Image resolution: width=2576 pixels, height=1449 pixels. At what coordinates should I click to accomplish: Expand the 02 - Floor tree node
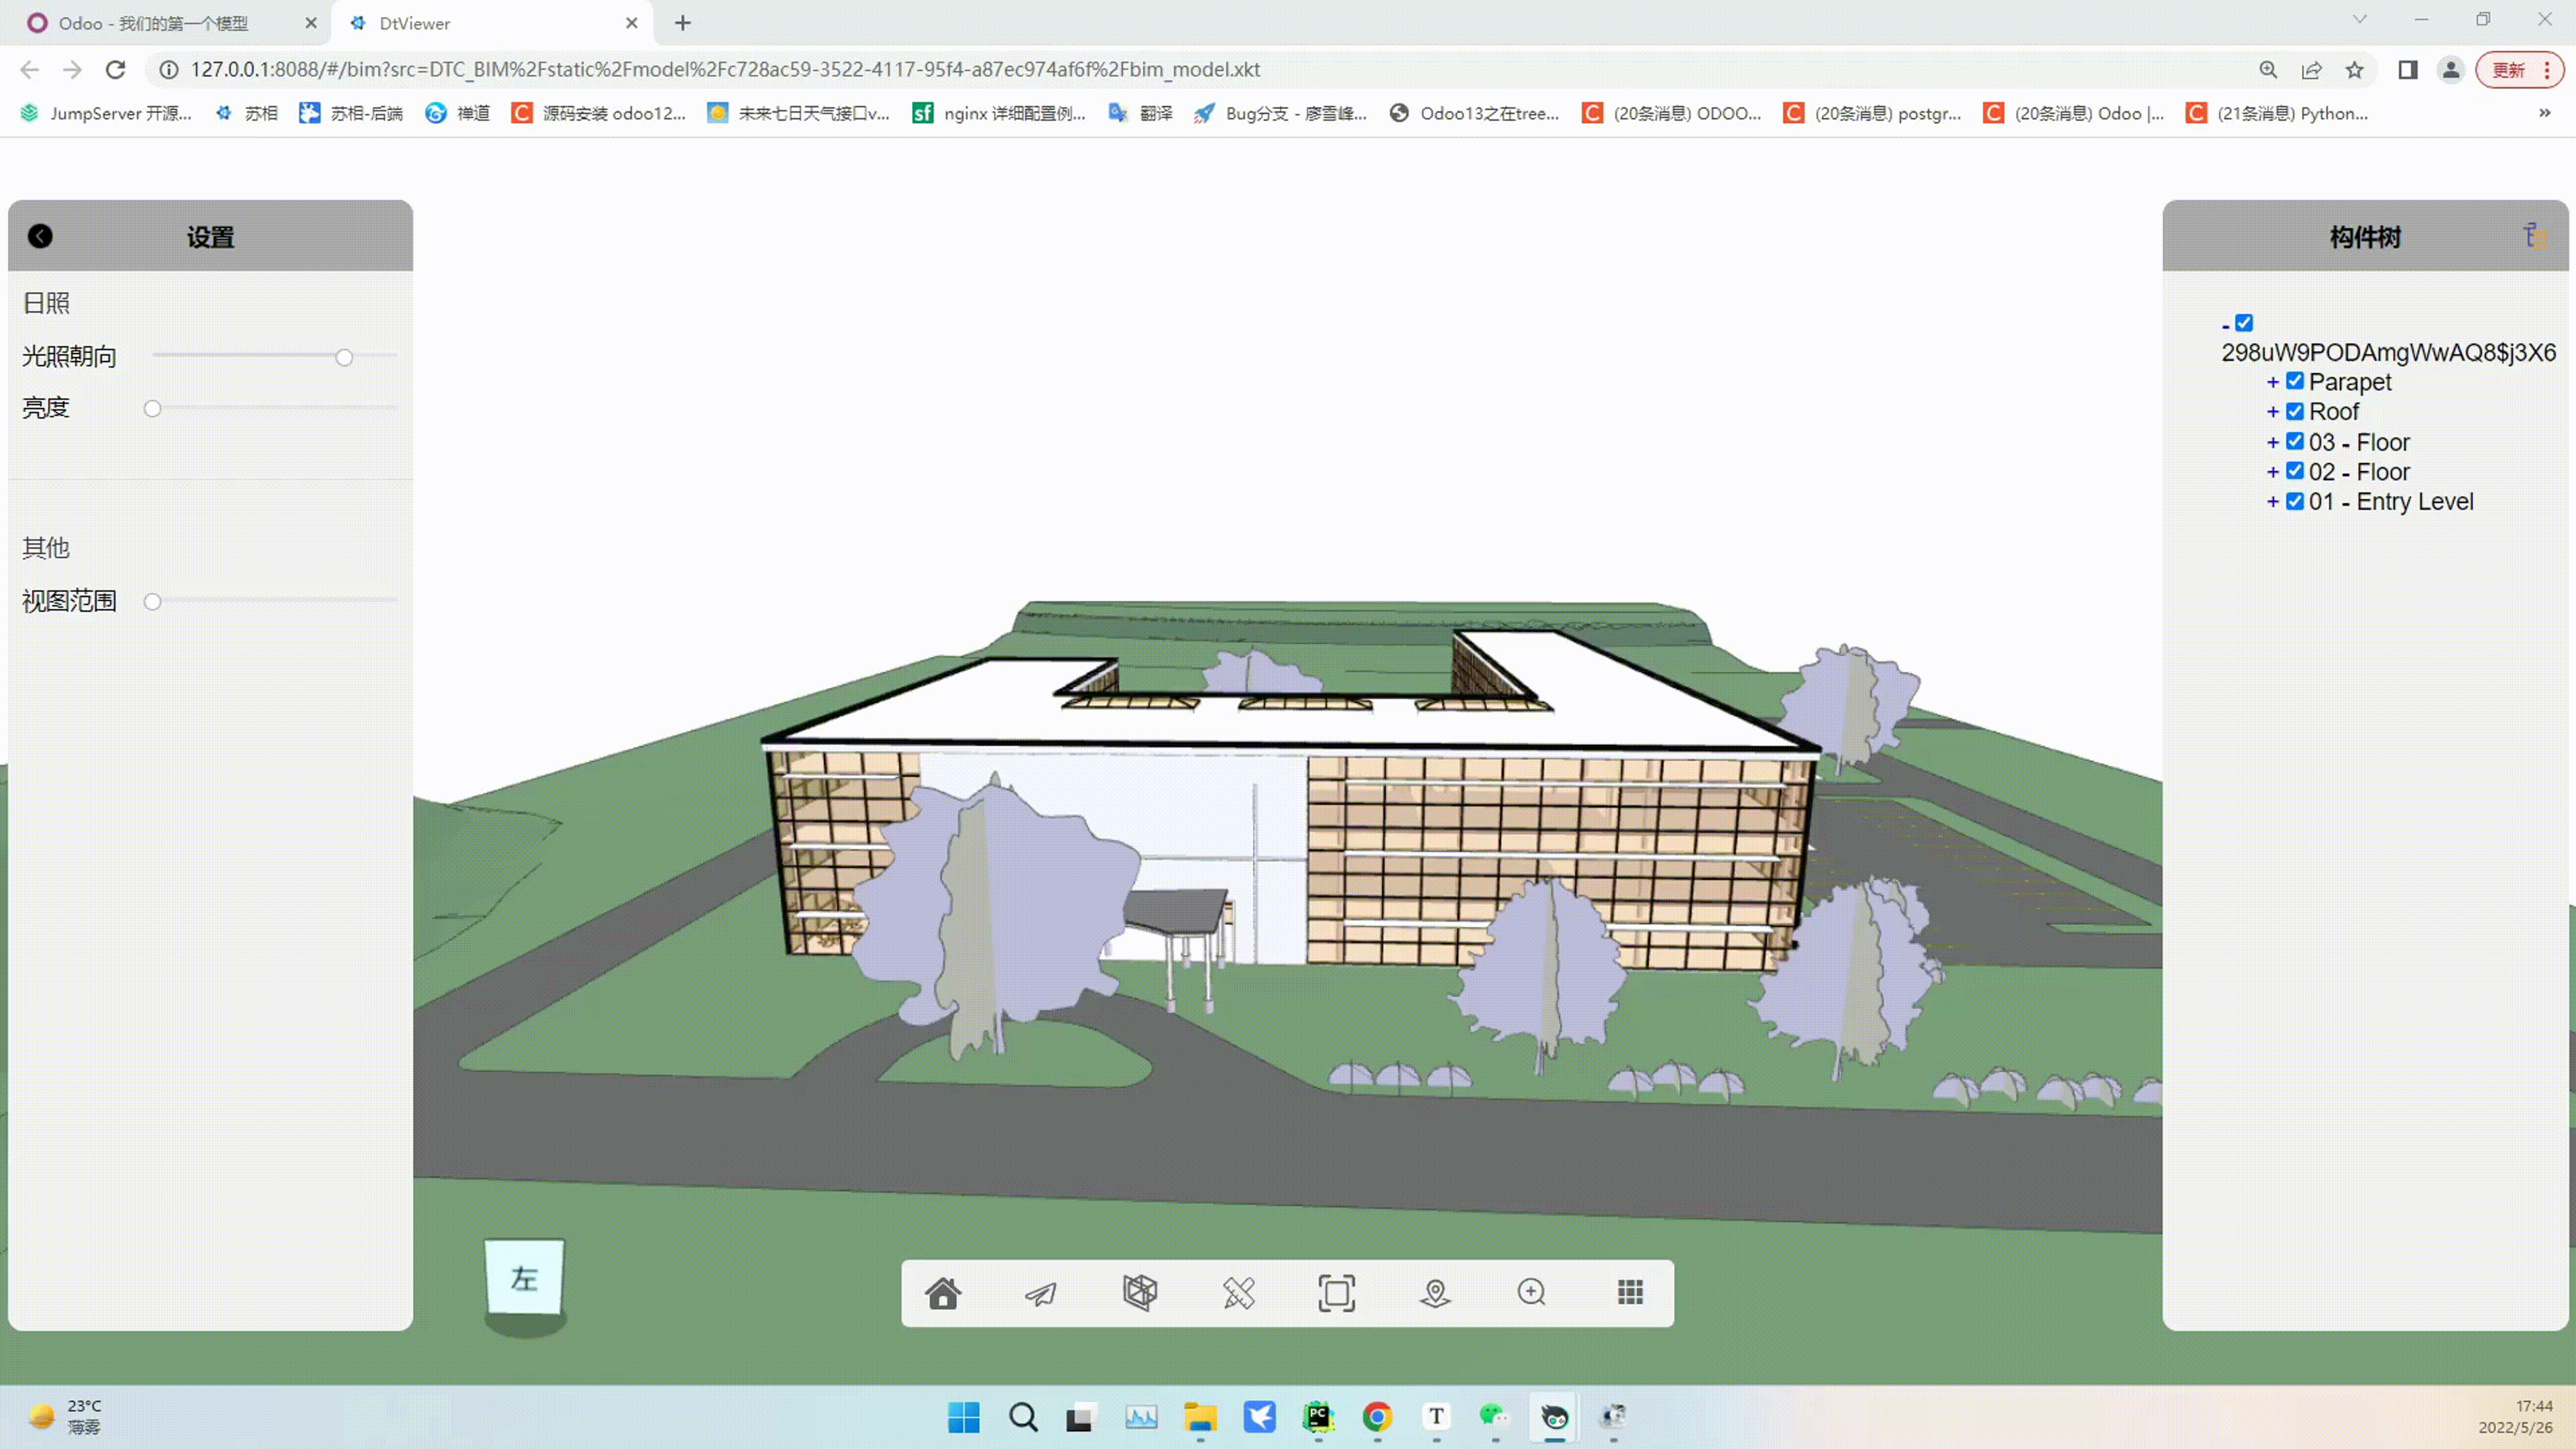pos(2272,472)
